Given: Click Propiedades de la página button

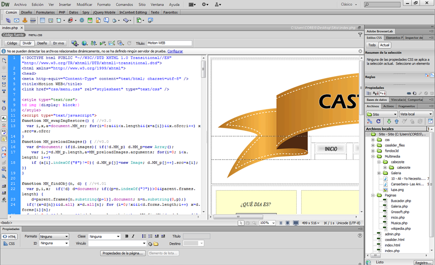Looking at the screenshot, I should click(x=123, y=253).
